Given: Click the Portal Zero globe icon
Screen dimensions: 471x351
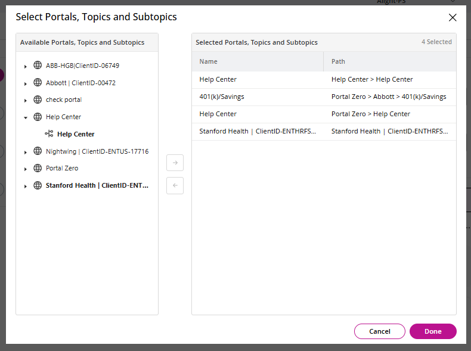Looking at the screenshot, I should click(38, 168).
